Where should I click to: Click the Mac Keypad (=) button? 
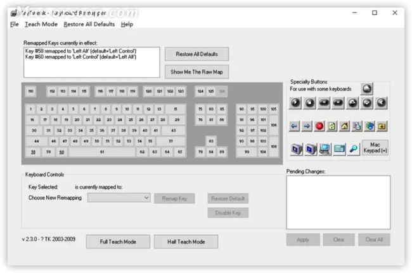pos(375,147)
